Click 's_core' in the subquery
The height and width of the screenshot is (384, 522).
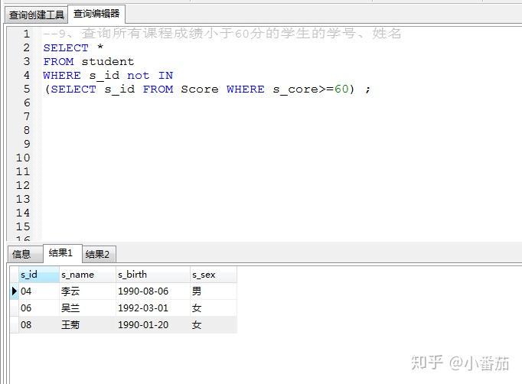pos(295,89)
